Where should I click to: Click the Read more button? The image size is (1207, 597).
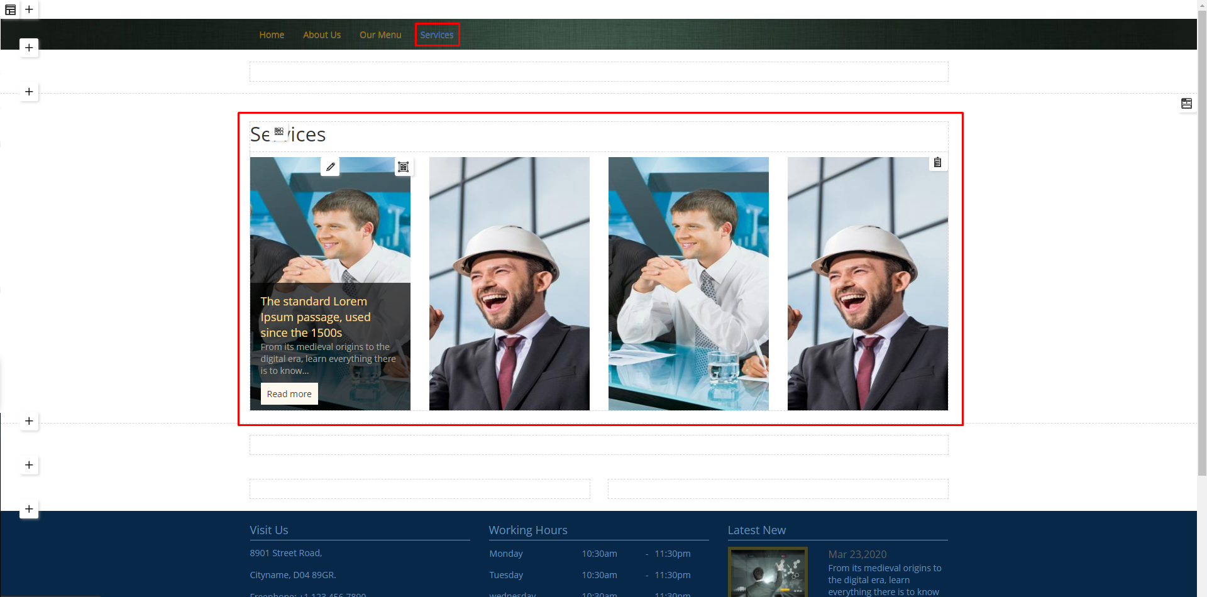[289, 393]
